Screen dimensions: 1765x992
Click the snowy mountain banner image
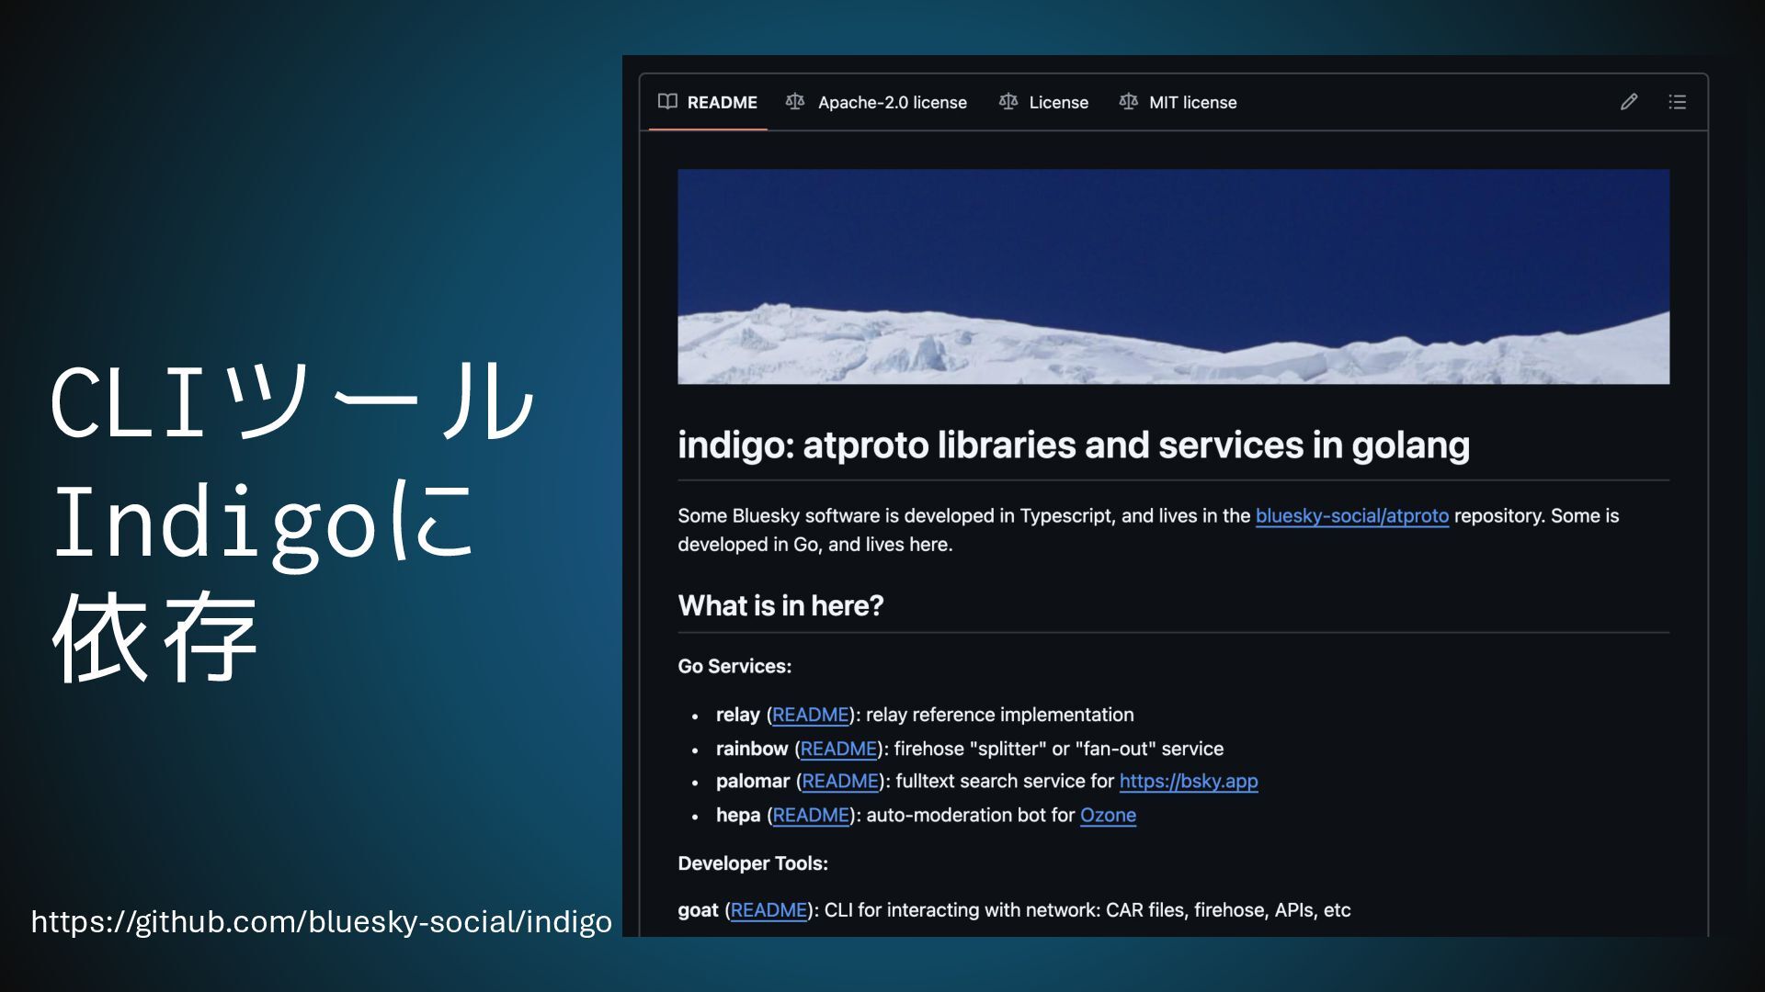click(1173, 276)
